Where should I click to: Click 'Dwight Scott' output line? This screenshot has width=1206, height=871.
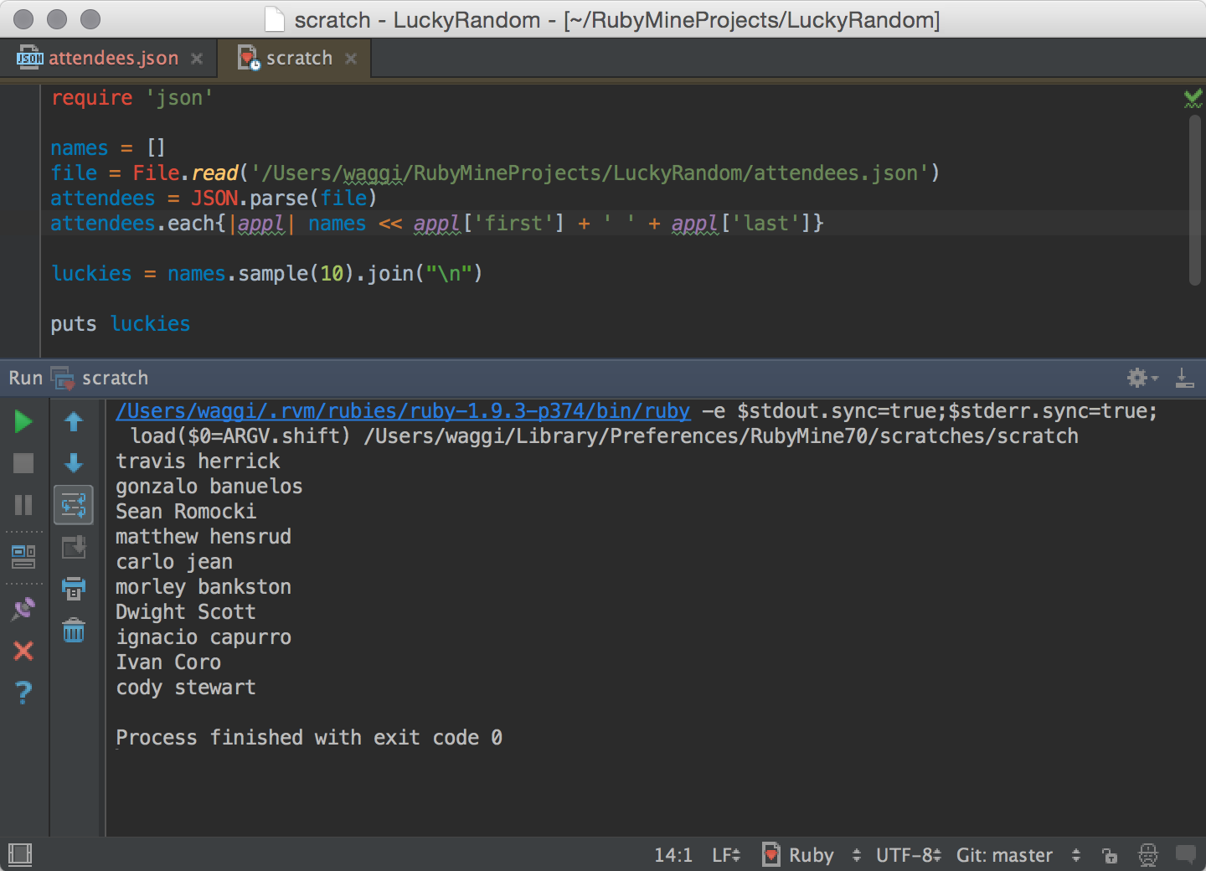(x=185, y=612)
